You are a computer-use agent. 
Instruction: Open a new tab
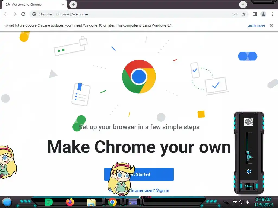coord(73,5)
